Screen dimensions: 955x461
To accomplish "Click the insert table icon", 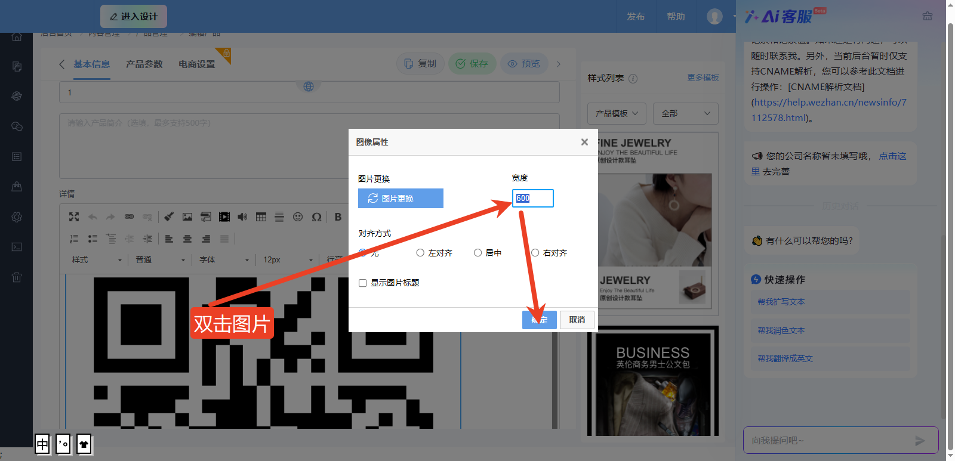I will 261,217.
